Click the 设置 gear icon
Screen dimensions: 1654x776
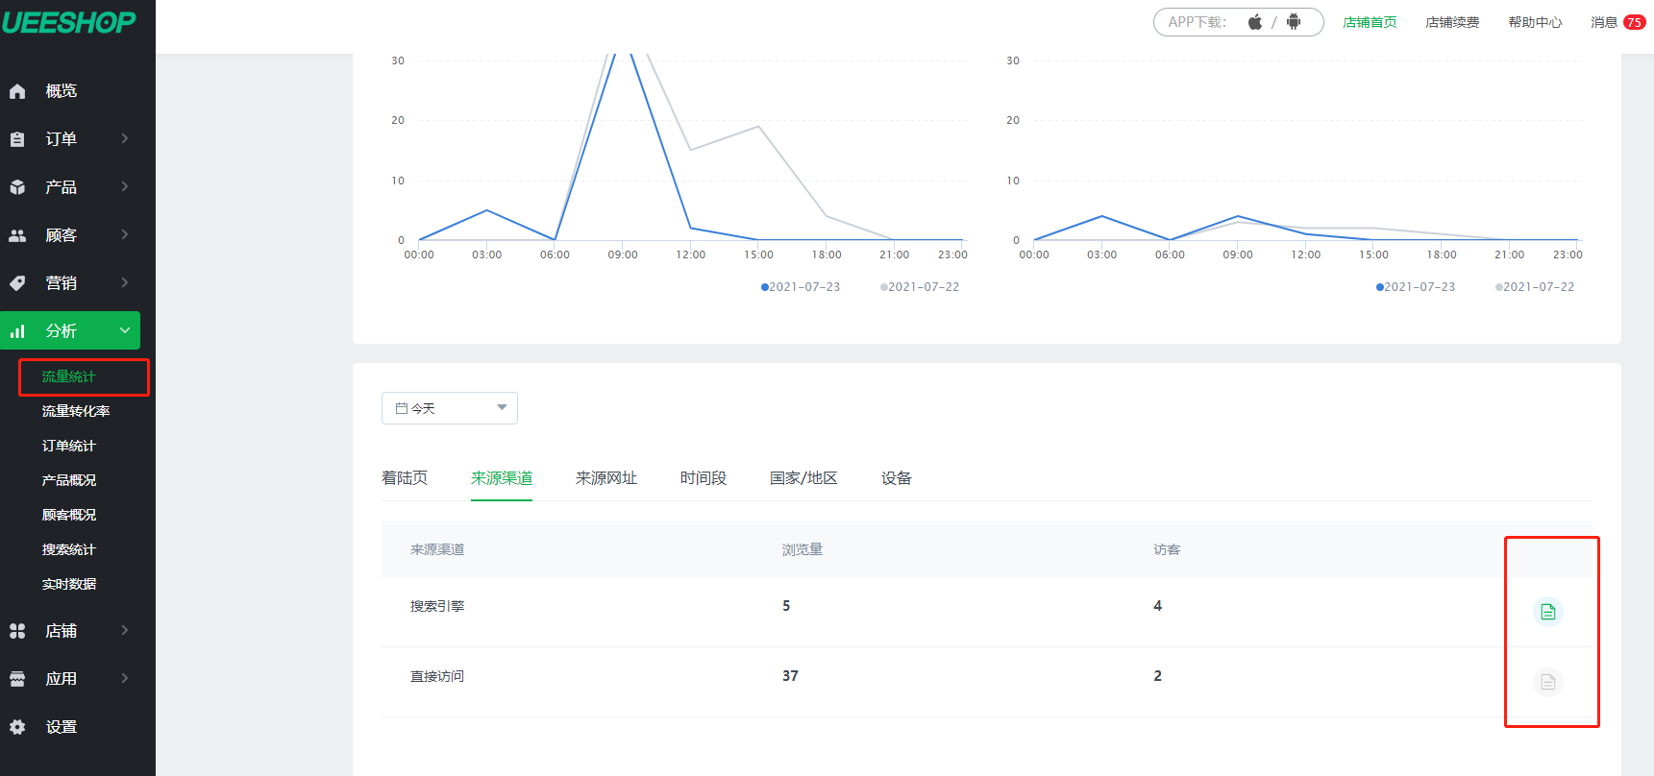(17, 727)
